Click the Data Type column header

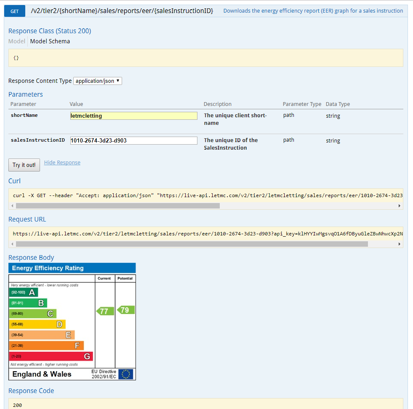pyautogui.click(x=338, y=104)
